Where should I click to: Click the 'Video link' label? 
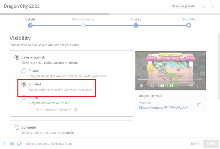[x=145, y=103]
